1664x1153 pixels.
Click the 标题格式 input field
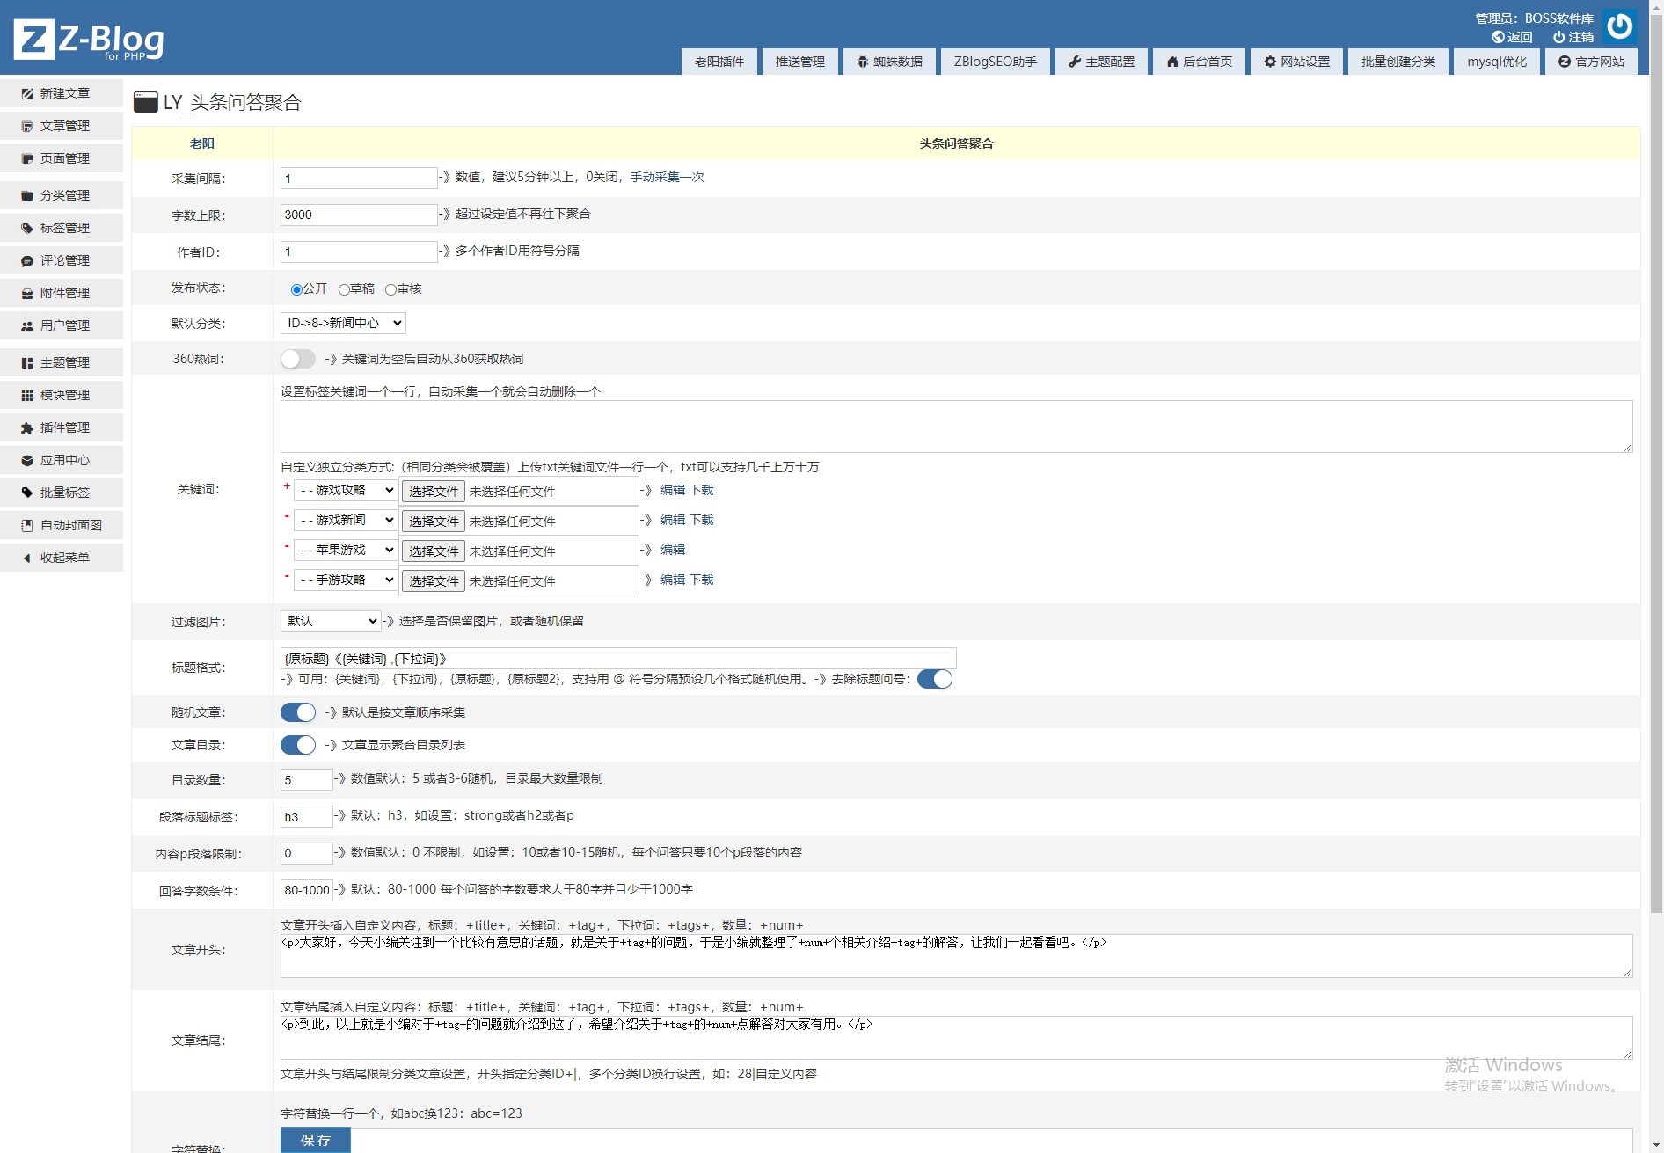tap(618, 659)
